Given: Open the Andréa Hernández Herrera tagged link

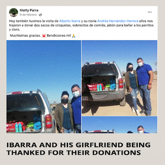Looking at the screenshot, I should pos(118,21).
